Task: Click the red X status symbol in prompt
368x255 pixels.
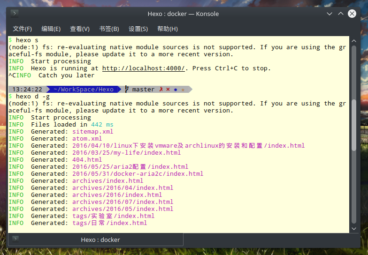Action: (x=168, y=89)
